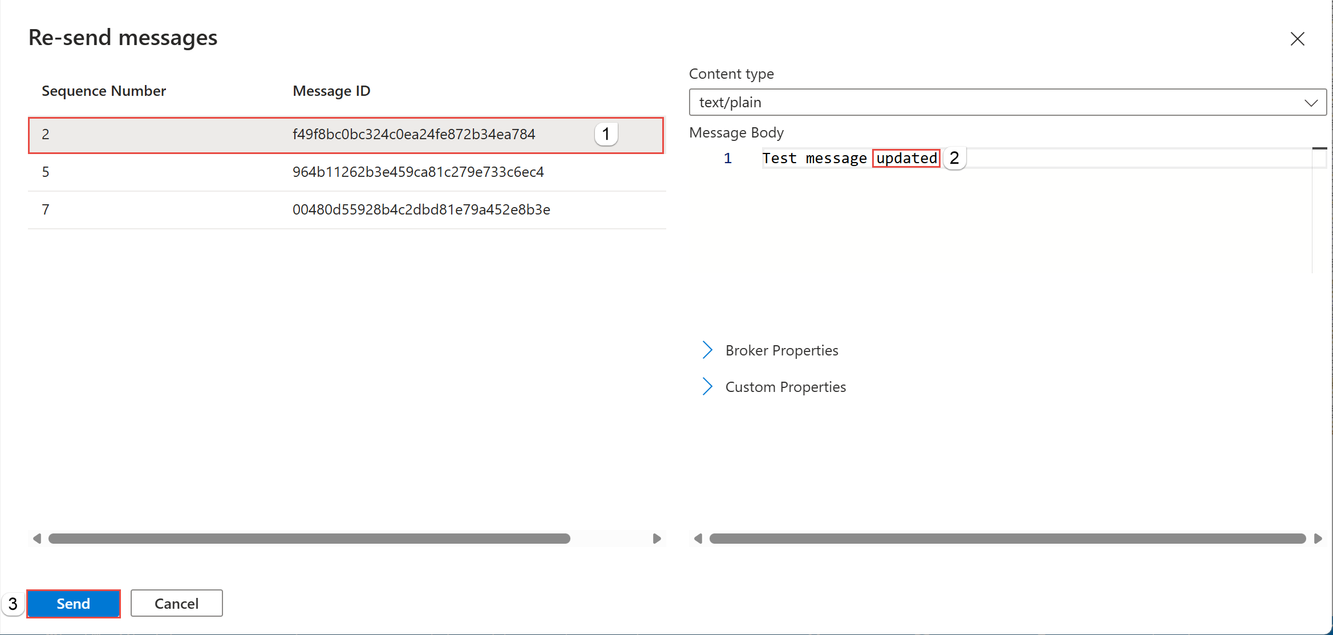
Task: Click line number 1 in editor gutter
Action: click(x=727, y=159)
